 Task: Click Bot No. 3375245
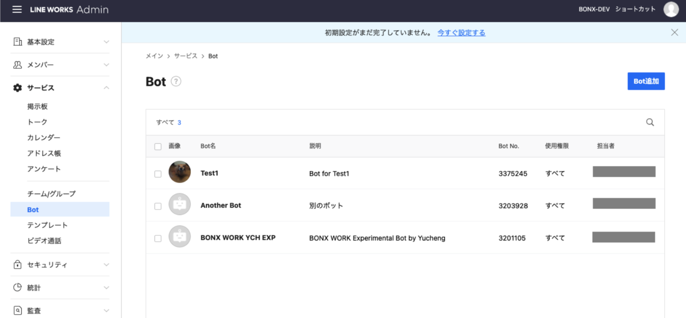tap(513, 174)
